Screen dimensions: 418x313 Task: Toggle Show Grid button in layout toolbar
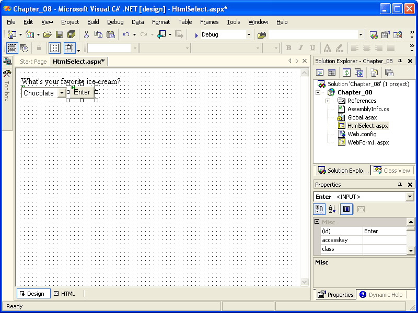[54, 48]
